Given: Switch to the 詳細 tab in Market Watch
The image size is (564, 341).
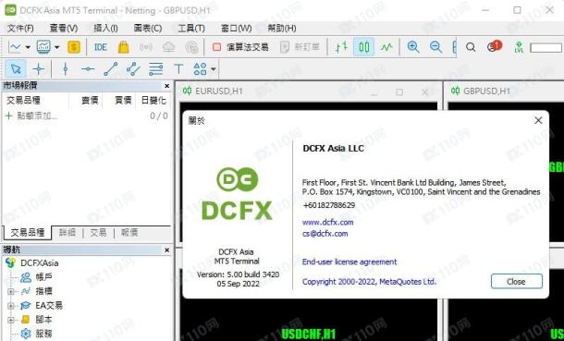Looking at the screenshot, I should [x=67, y=233].
